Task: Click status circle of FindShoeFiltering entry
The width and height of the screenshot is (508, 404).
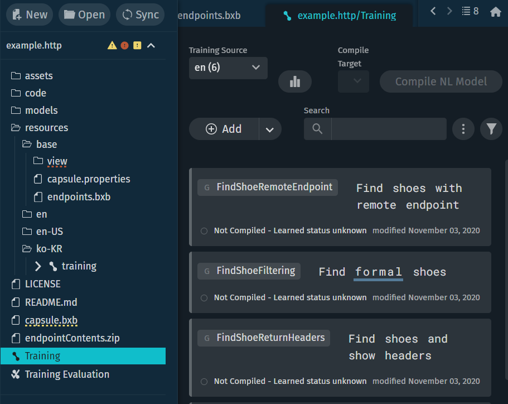Action: (204, 297)
